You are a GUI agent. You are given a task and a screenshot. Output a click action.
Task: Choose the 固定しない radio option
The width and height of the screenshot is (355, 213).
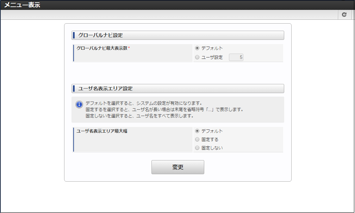pos(197,148)
